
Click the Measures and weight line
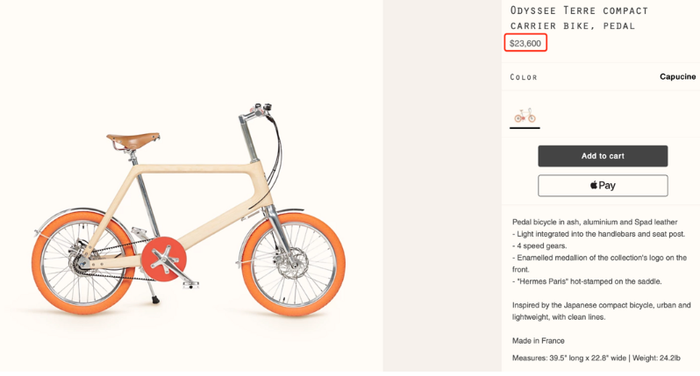point(596,358)
